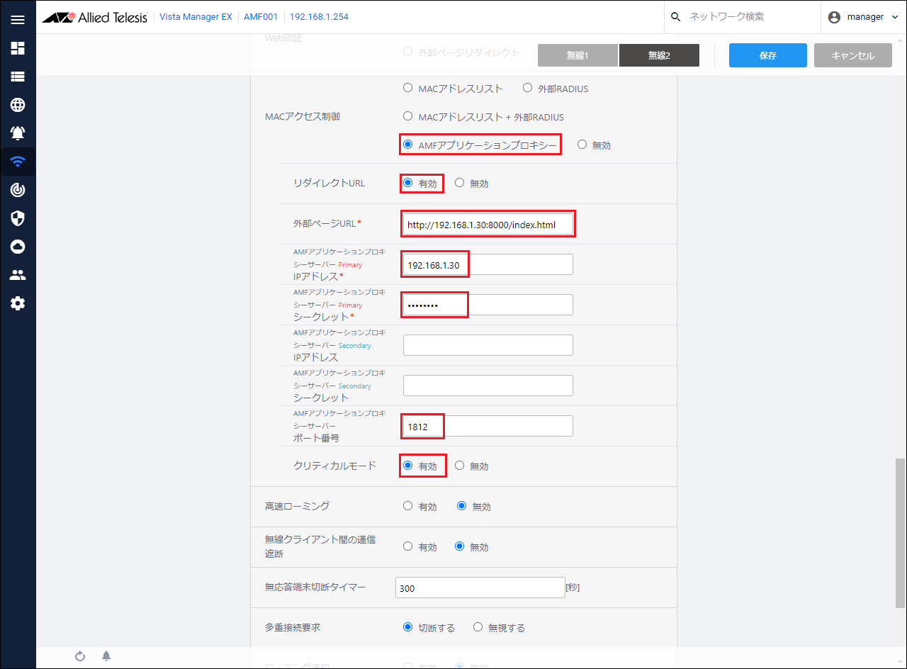Open the hamburger menu in sidebar

(x=18, y=20)
